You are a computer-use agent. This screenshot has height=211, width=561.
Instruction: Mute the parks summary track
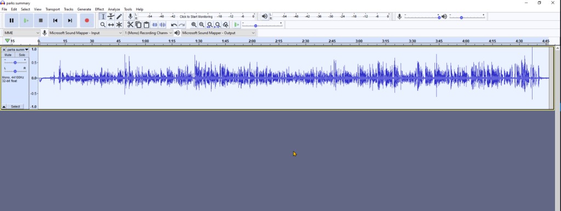8,55
